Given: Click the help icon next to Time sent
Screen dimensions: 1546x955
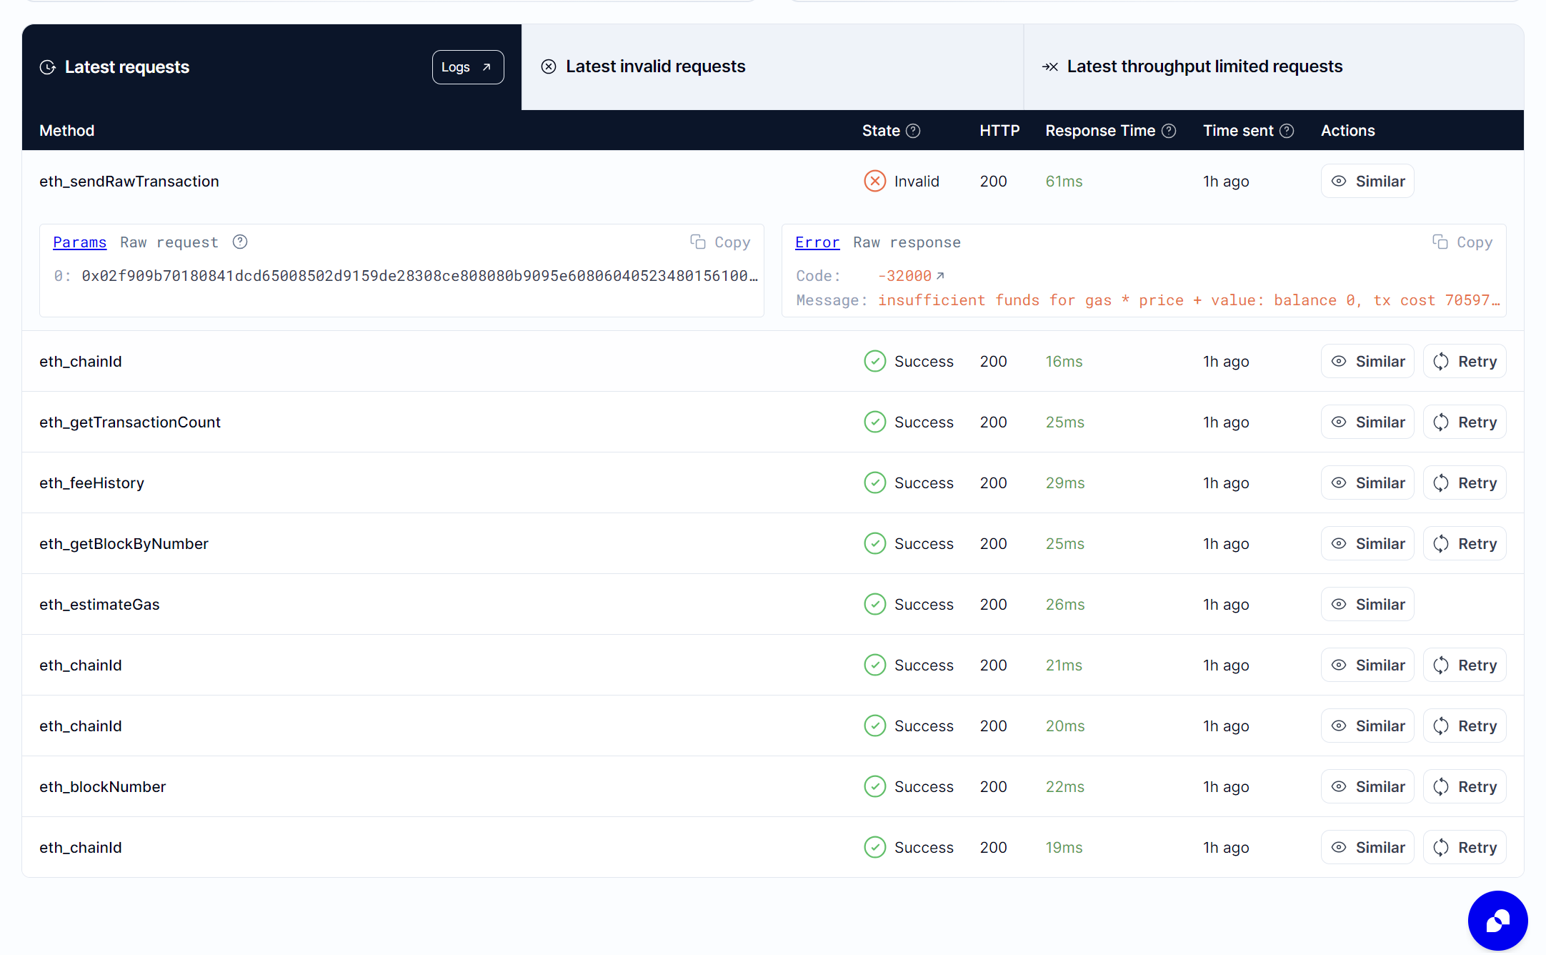Looking at the screenshot, I should (1288, 130).
